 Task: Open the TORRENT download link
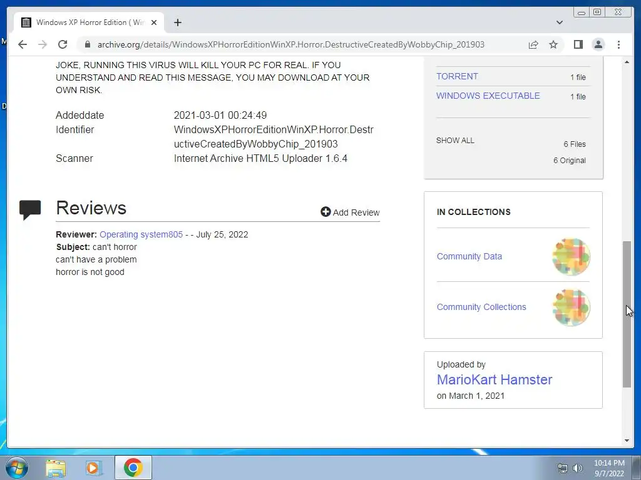tap(457, 76)
